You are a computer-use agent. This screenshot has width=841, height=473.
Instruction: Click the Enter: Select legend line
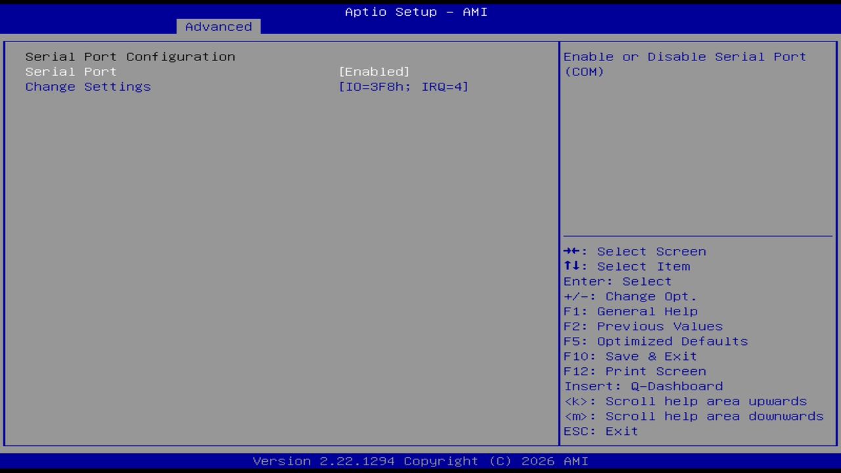[x=617, y=281]
